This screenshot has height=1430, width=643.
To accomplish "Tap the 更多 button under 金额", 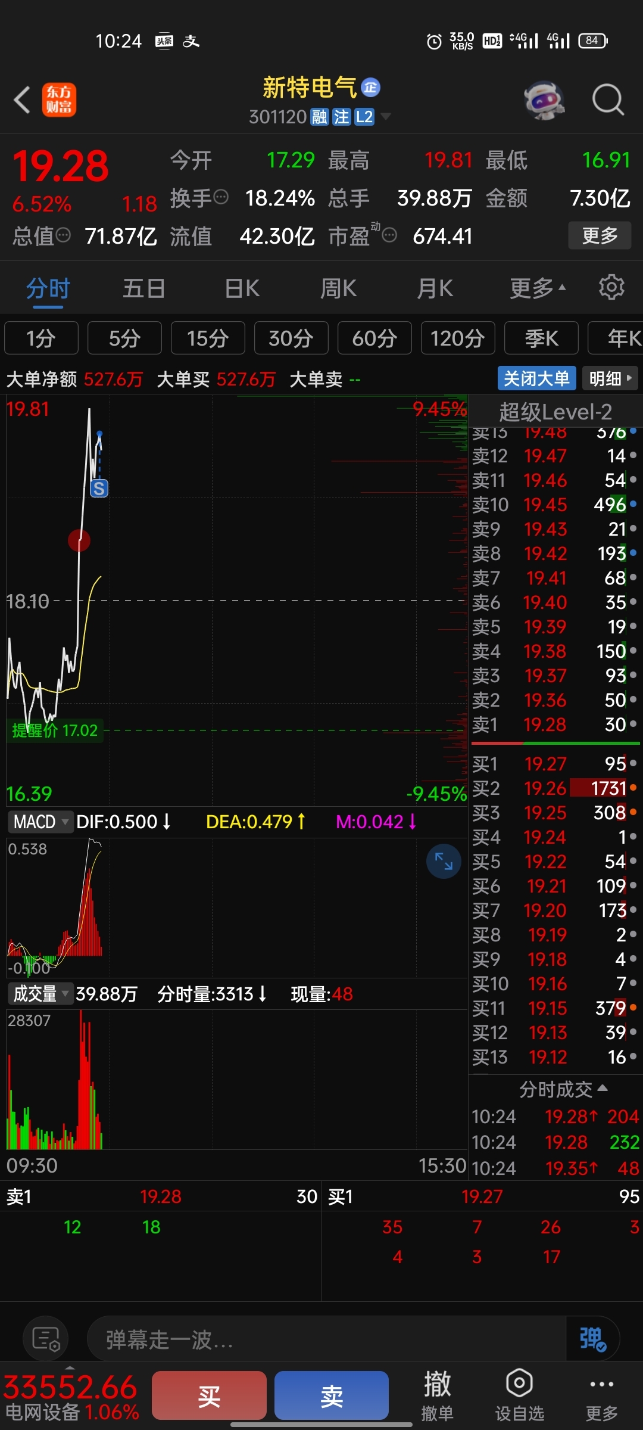I will 600,235.
